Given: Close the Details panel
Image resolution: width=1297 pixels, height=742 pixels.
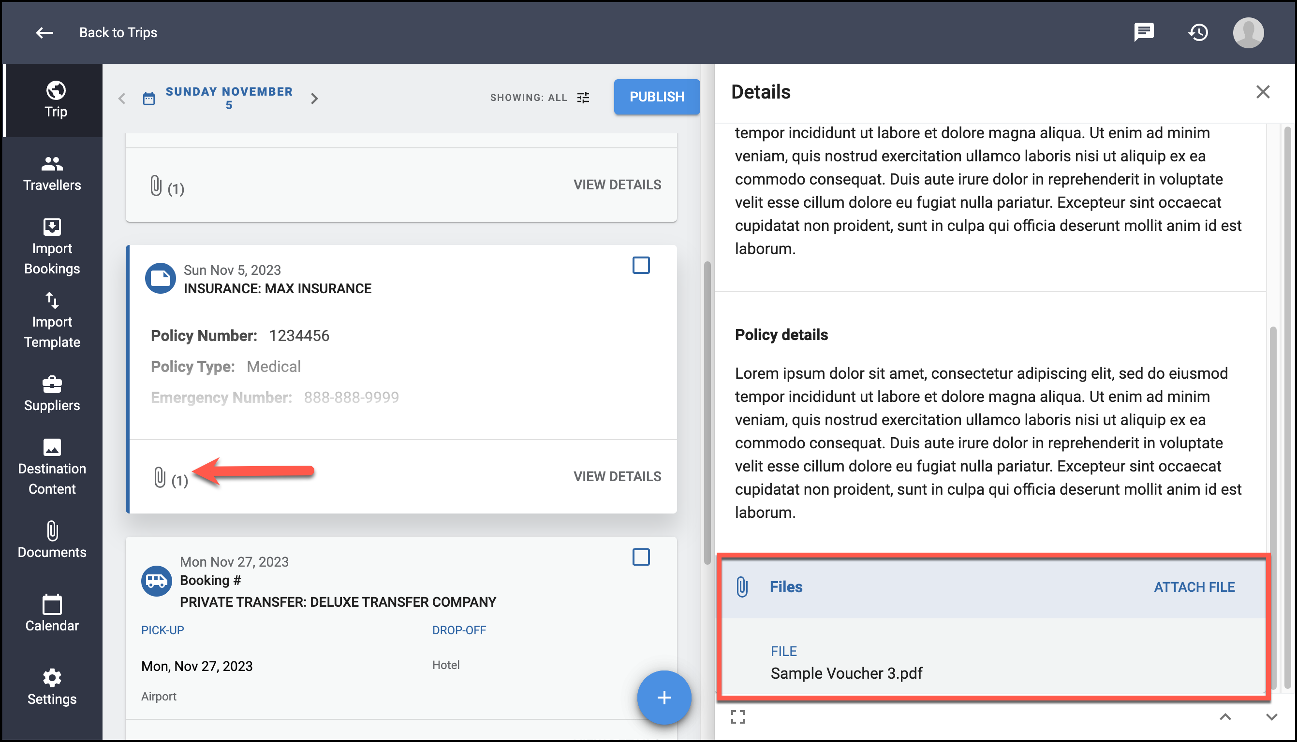Looking at the screenshot, I should pyautogui.click(x=1262, y=92).
